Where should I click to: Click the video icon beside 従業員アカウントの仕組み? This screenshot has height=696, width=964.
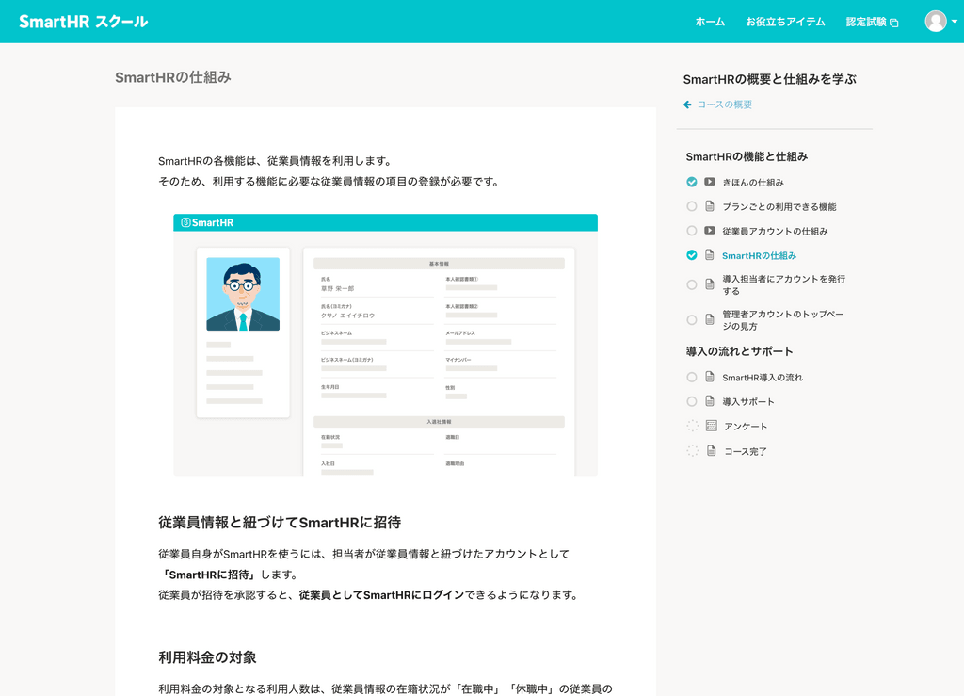click(x=709, y=231)
